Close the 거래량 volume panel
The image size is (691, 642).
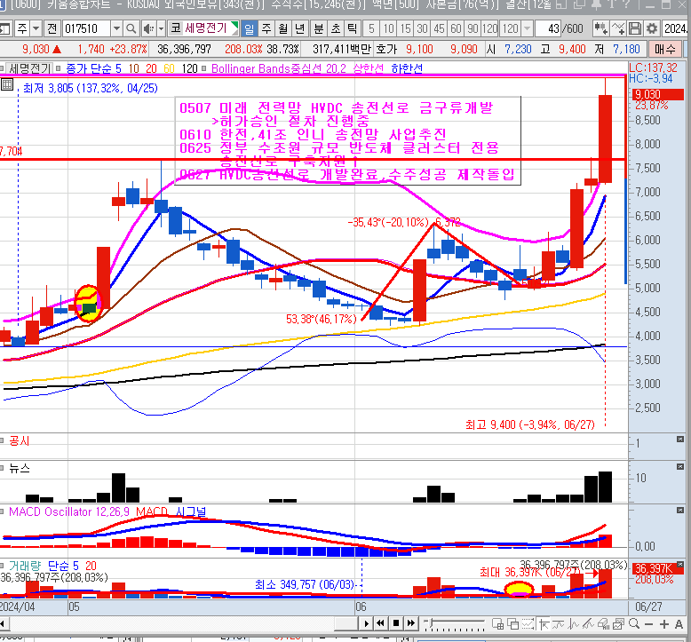click(680, 564)
